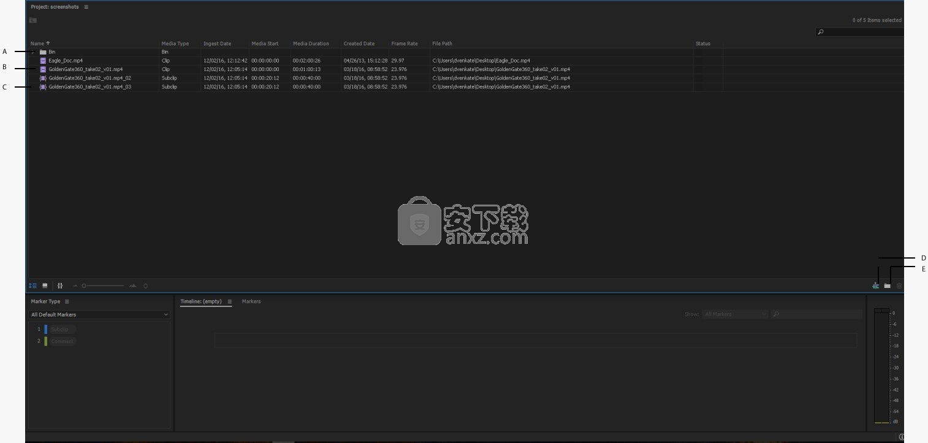Select the Project: screenshots panel tab
The height and width of the screenshot is (443, 928).
pos(55,7)
